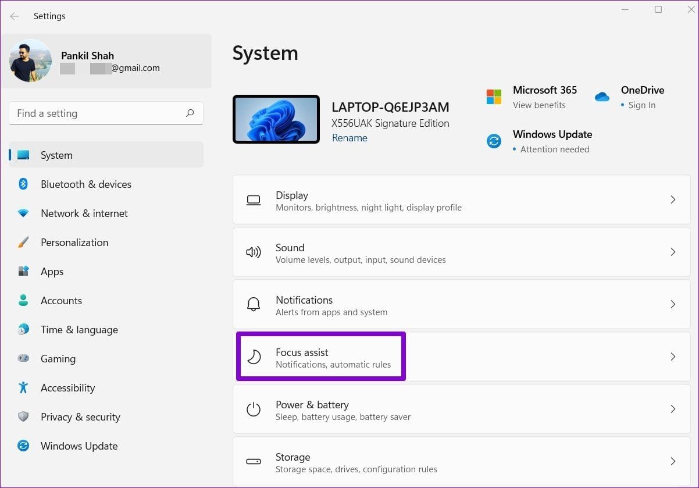Click the System monitor icon in the sidebar
Viewport: 699px width, 488px height.
pos(23,155)
